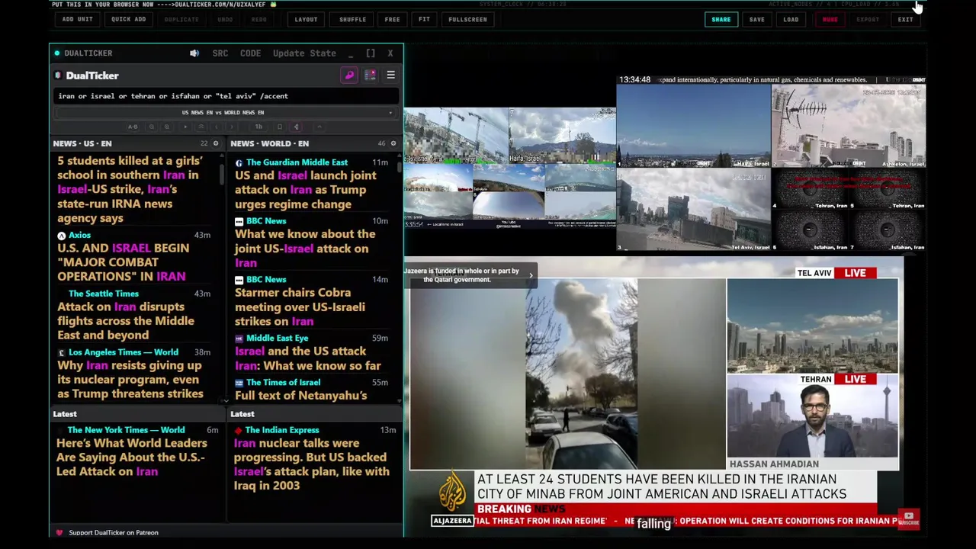Open the US NEWS EN vs WORLD NEWS EN dropdown
This screenshot has height=549, width=976.
coord(226,113)
